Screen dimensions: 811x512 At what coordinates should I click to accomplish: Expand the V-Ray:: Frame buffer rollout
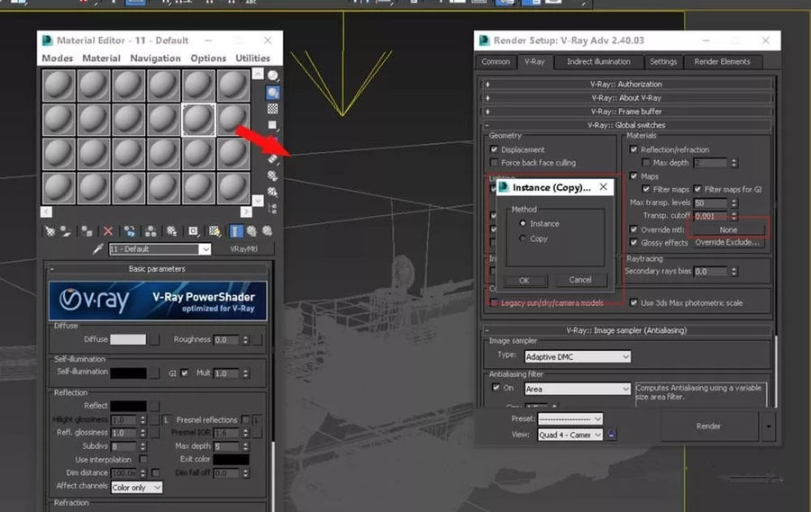tap(626, 112)
